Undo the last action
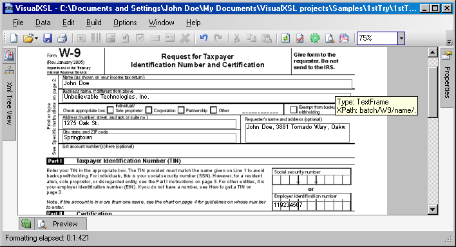Viewport: 456px width, 247px height. [x=204, y=38]
